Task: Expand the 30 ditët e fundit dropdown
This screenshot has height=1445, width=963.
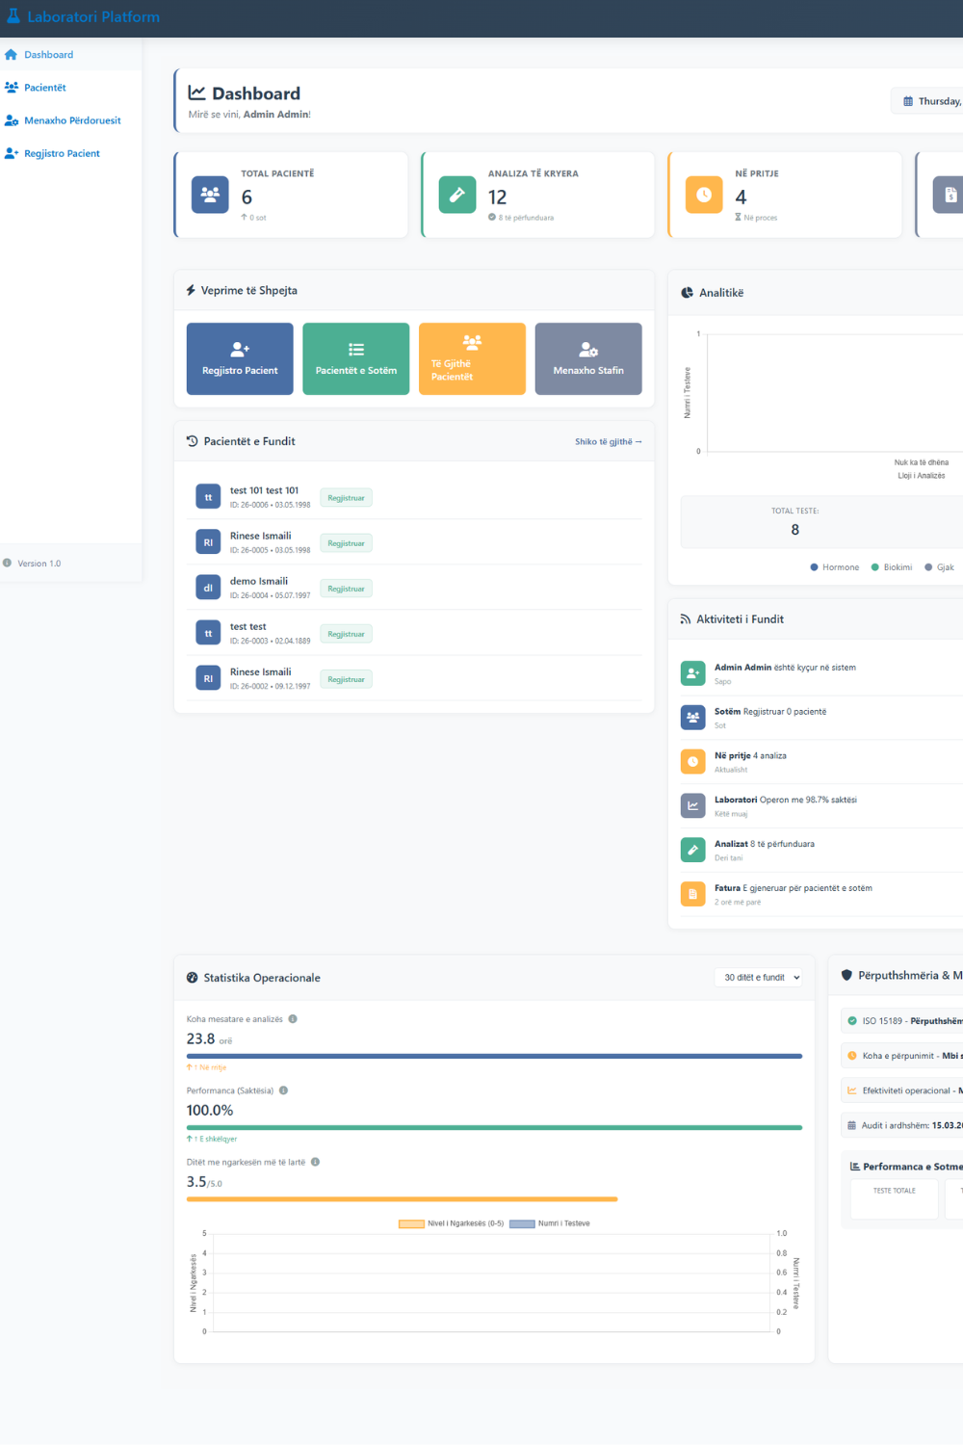Action: pos(762,978)
